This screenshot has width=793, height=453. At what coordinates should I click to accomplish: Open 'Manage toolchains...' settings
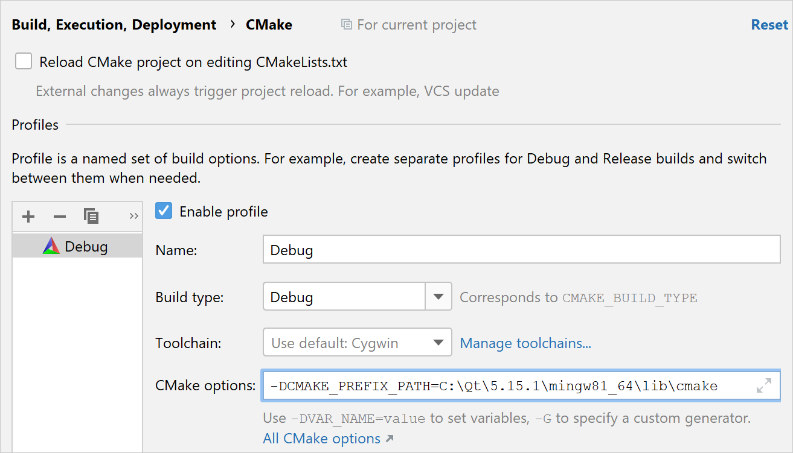click(525, 343)
